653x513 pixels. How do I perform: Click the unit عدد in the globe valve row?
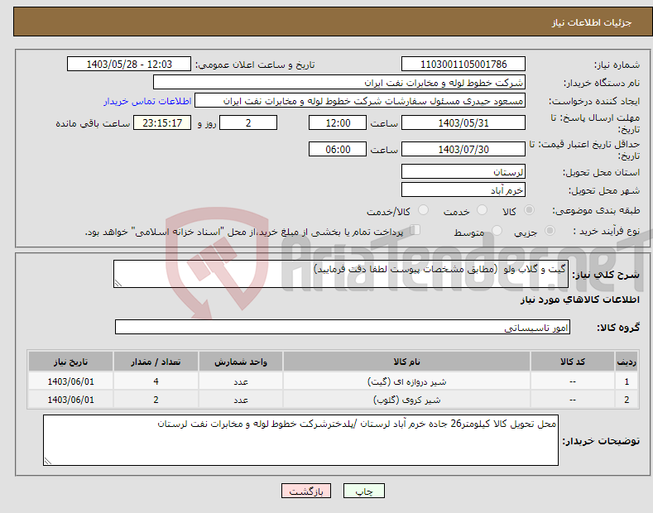click(x=241, y=400)
